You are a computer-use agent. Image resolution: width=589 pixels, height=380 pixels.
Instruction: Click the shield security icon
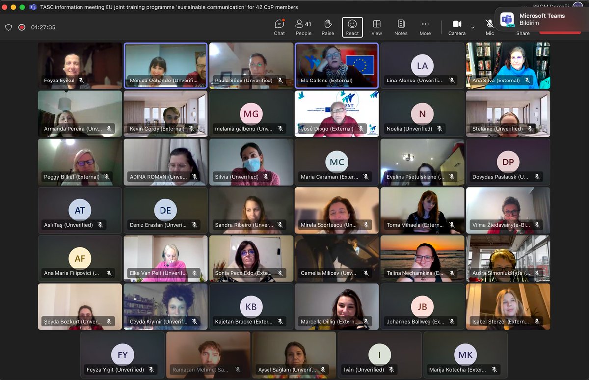click(8, 27)
